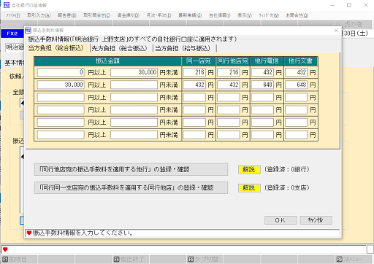Click the FX2 logo button
Screen dimensions: 374x264
pos(12,34)
